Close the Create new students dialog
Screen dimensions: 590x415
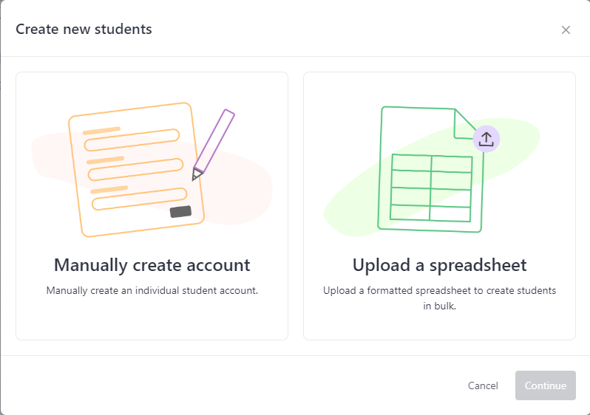coord(566,30)
